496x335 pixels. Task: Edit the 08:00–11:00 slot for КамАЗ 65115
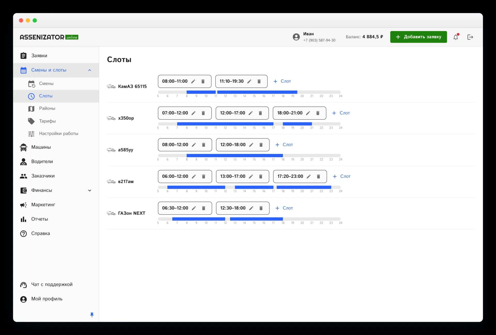[193, 81]
